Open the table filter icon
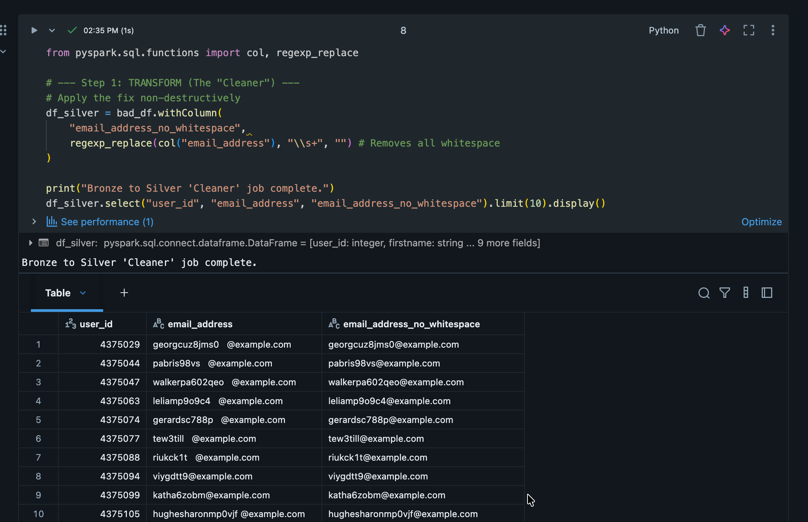 coord(724,293)
